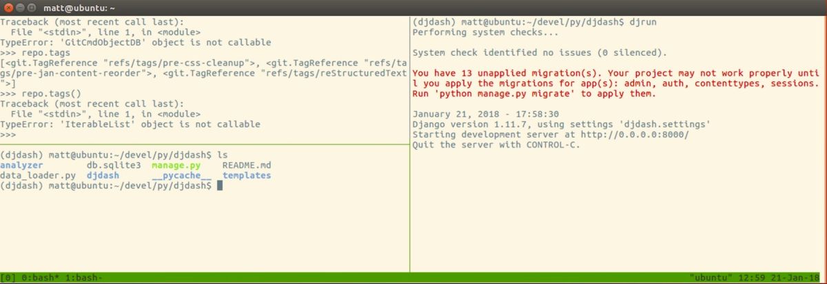Click the 'README.md' file name
The height and width of the screenshot is (284, 827).
pos(247,166)
